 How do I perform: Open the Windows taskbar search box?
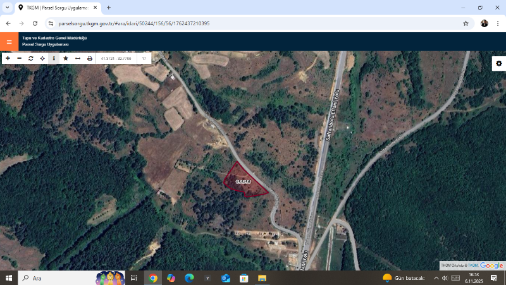[x=57, y=278]
